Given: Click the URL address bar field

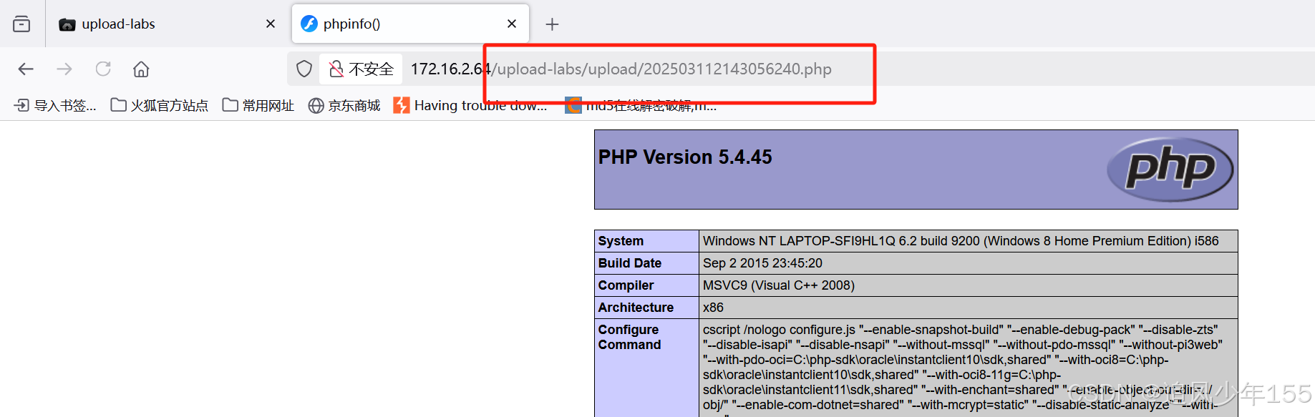Looking at the screenshot, I should coord(800,69).
